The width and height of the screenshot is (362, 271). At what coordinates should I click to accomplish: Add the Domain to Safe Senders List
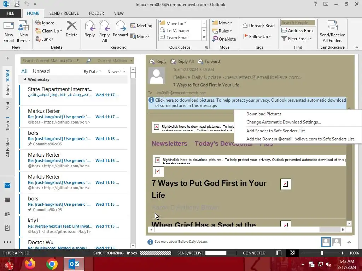[300, 139]
